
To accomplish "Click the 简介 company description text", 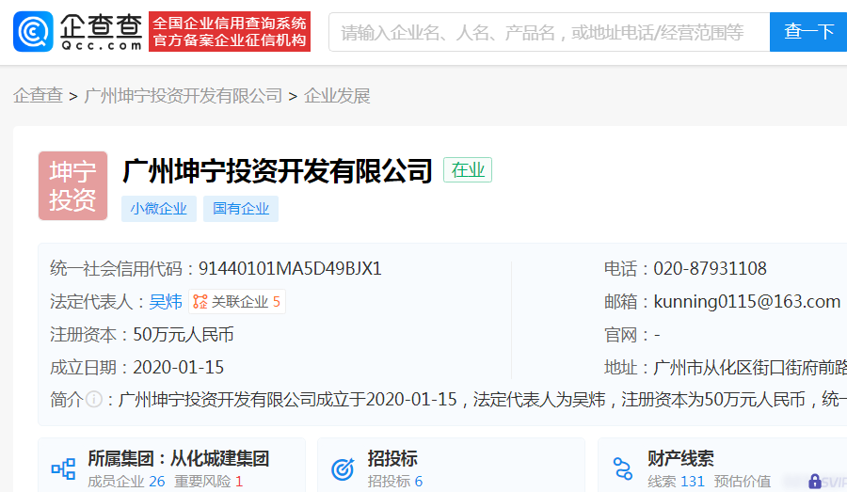I will click(483, 400).
